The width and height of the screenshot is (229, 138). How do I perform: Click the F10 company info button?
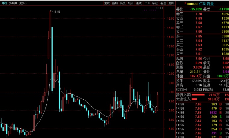[x=147, y=3]
